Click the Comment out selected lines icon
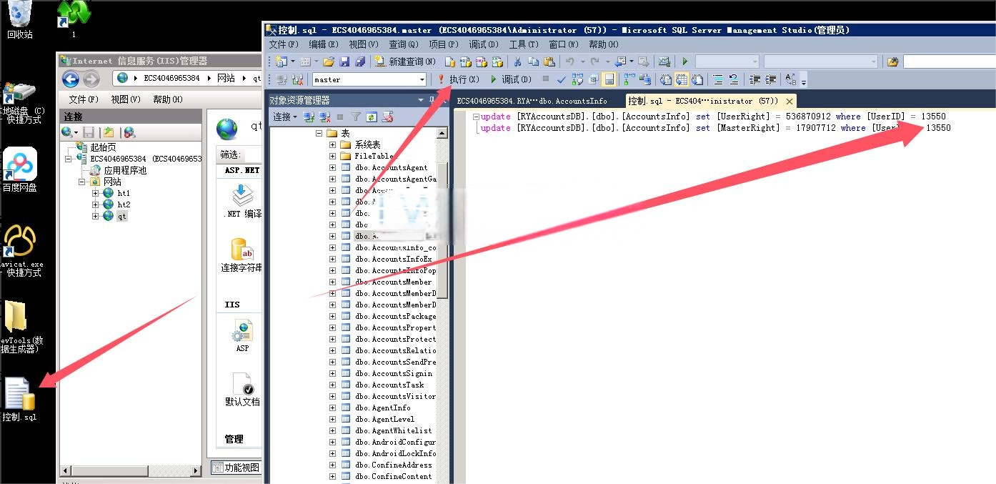This screenshot has height=484, width=996. (x=717, y=79)
